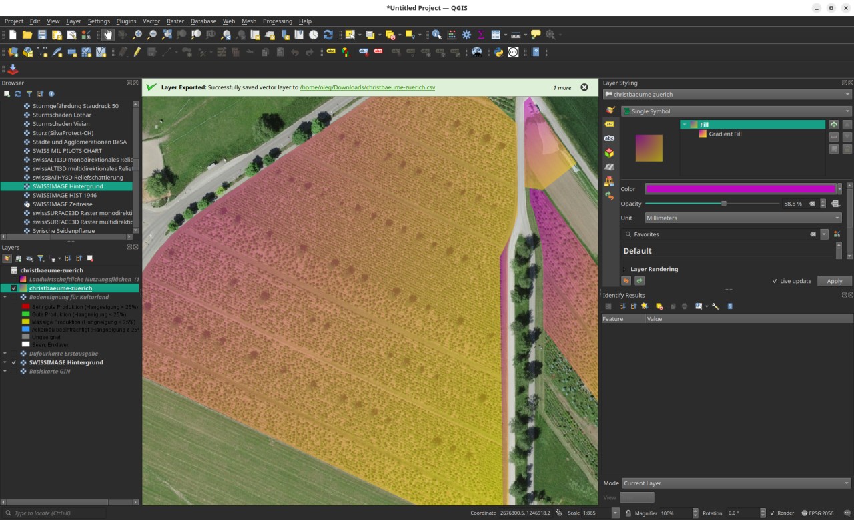This screenshot has height=520, width=854.
Task: Open the Processing menu
Action: 277,21
